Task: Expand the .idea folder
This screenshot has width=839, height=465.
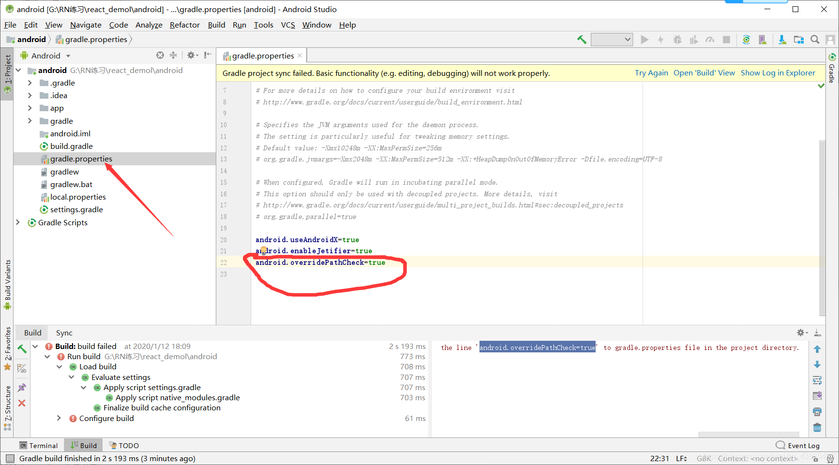Action: [30, 95]
